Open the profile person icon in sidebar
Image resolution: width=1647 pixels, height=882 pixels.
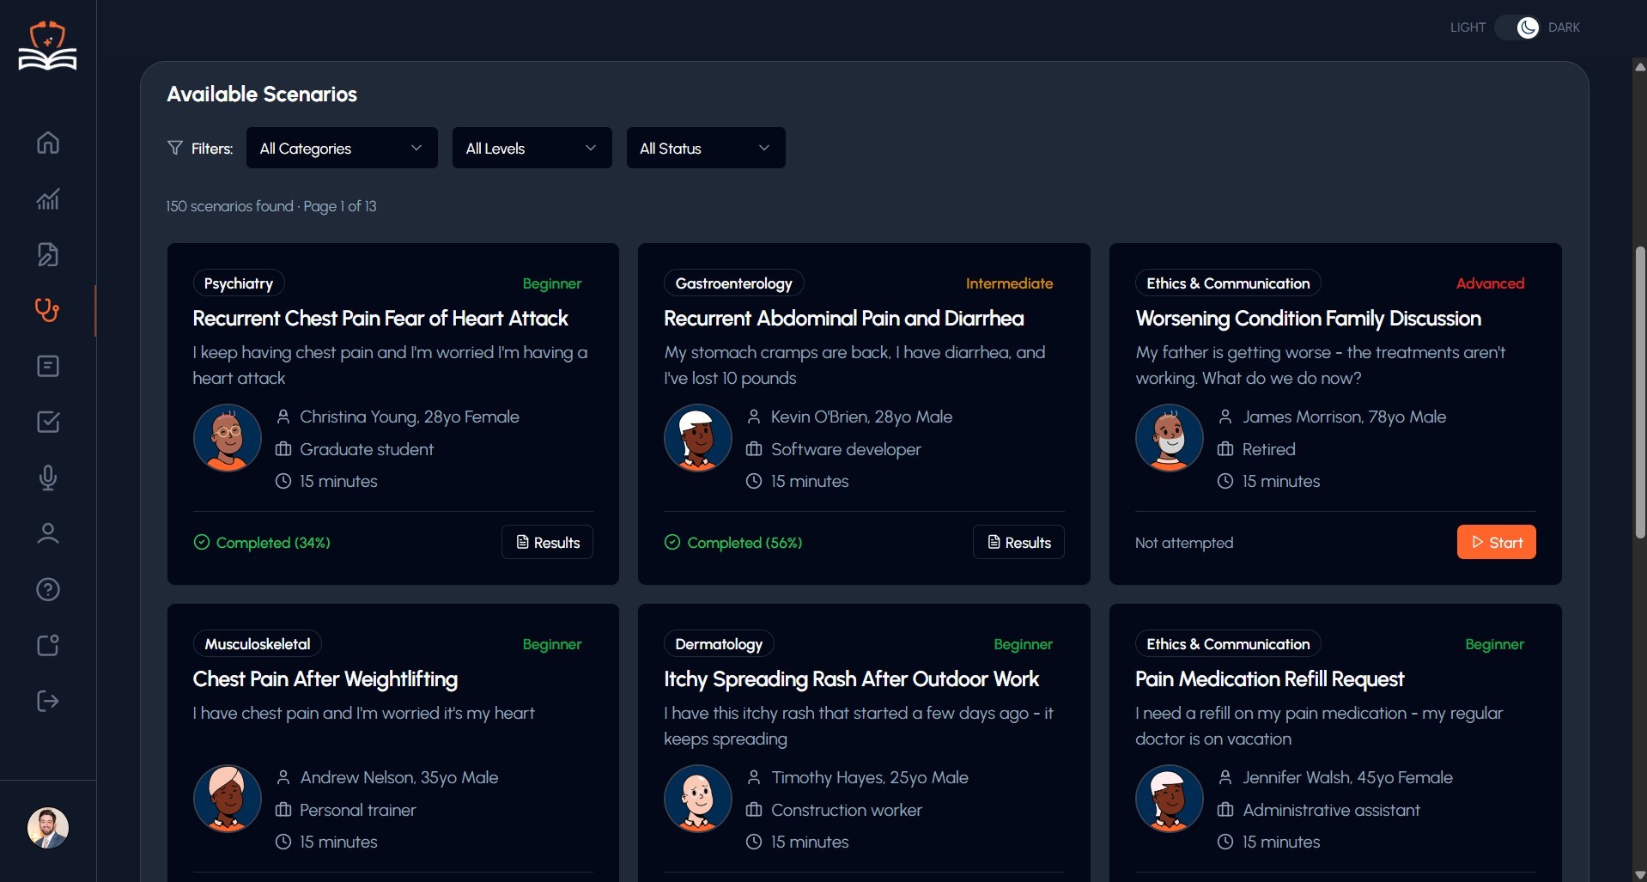(x=48, y=533)
